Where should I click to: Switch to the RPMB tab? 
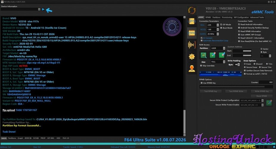click(208, 17)
